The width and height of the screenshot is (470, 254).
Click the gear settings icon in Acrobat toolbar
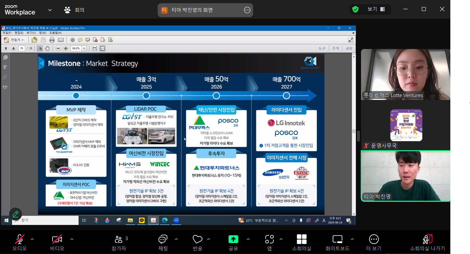click(73, 40)
